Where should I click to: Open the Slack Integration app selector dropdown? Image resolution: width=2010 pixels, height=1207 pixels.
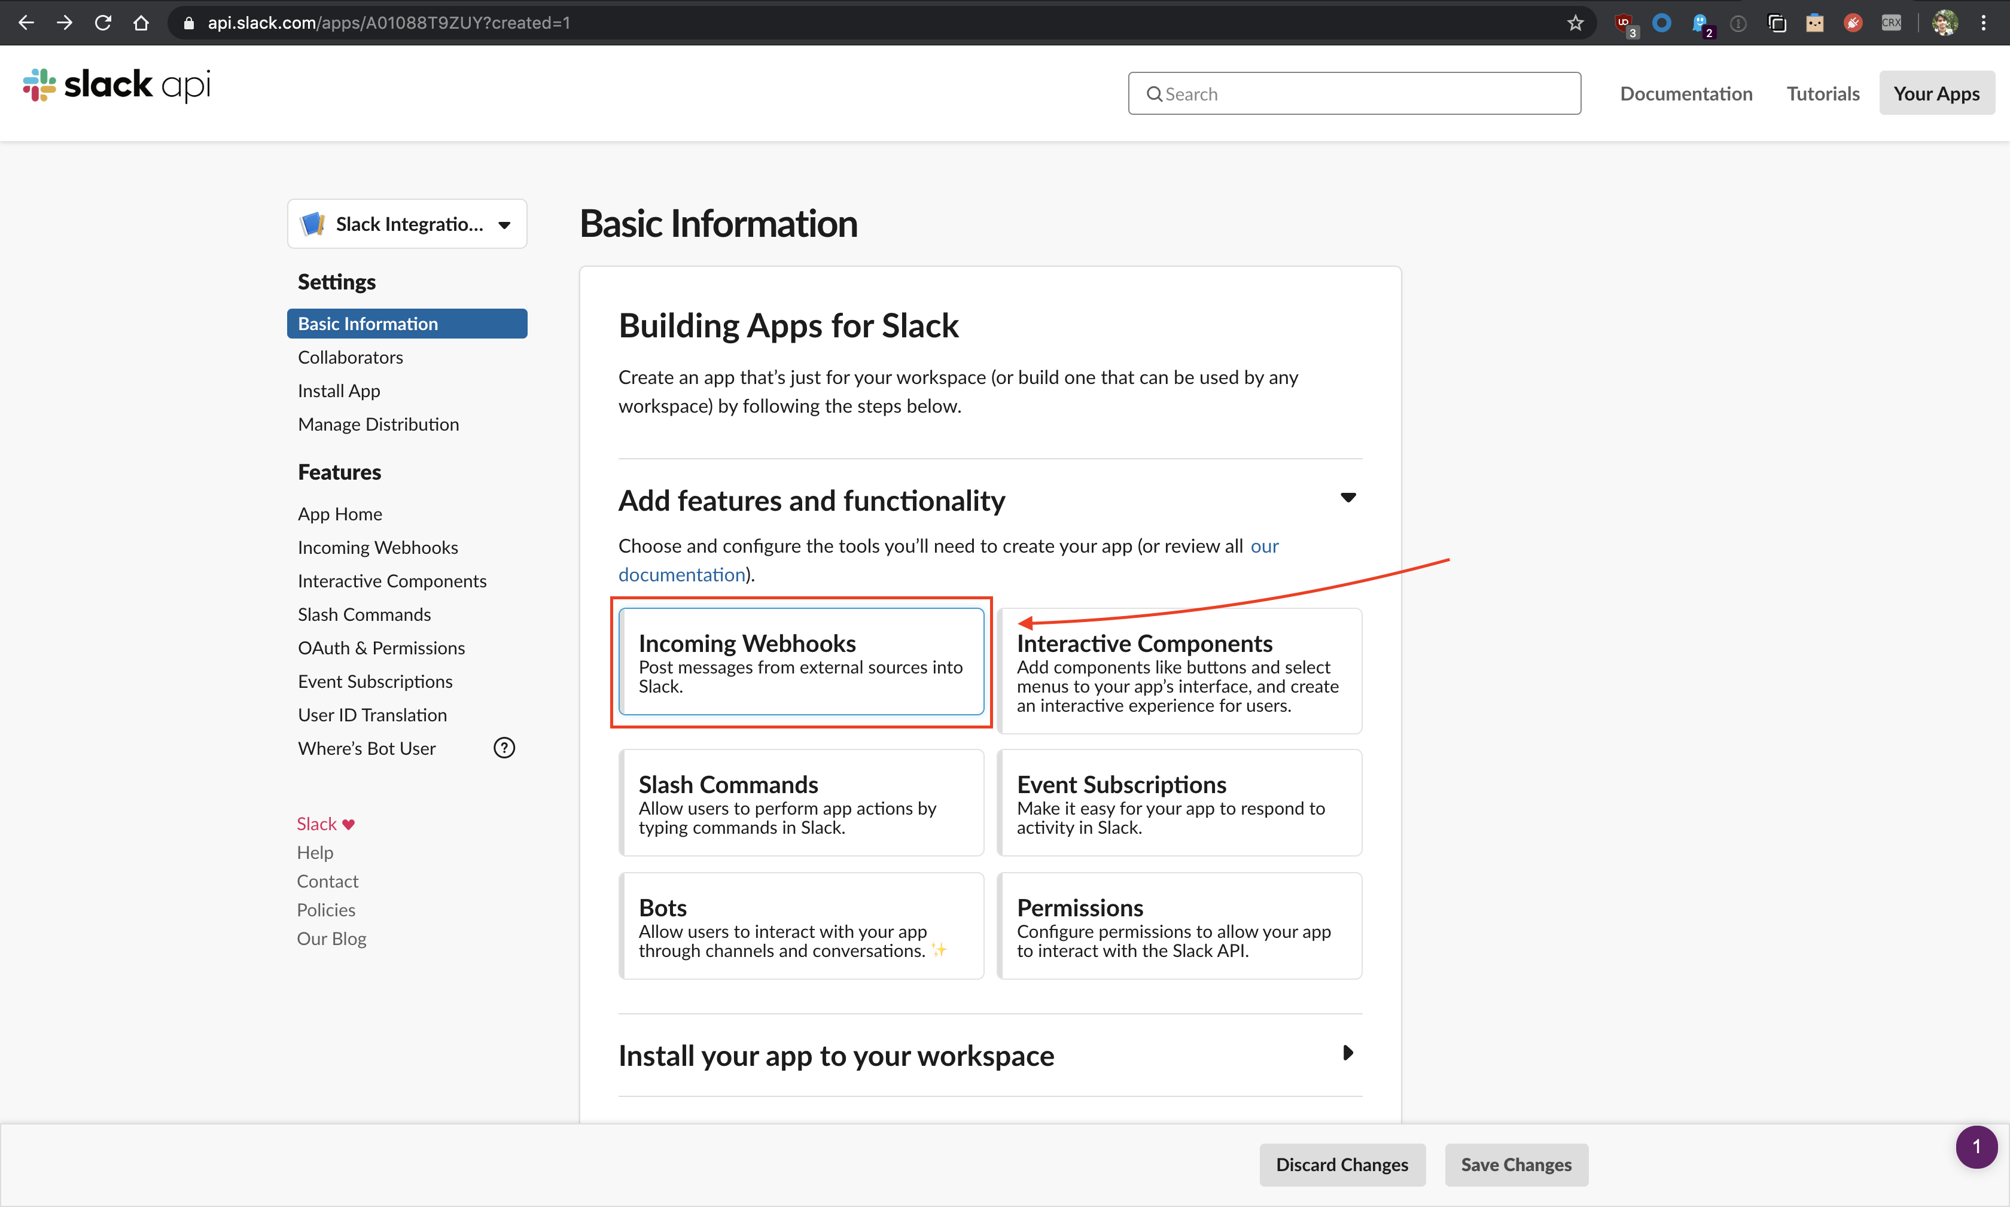click(407, 224)
